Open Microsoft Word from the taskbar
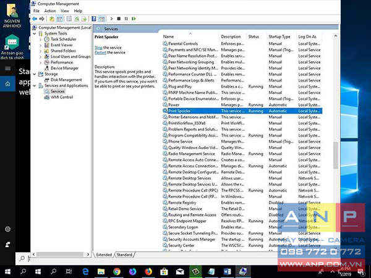 coord(227,272)
